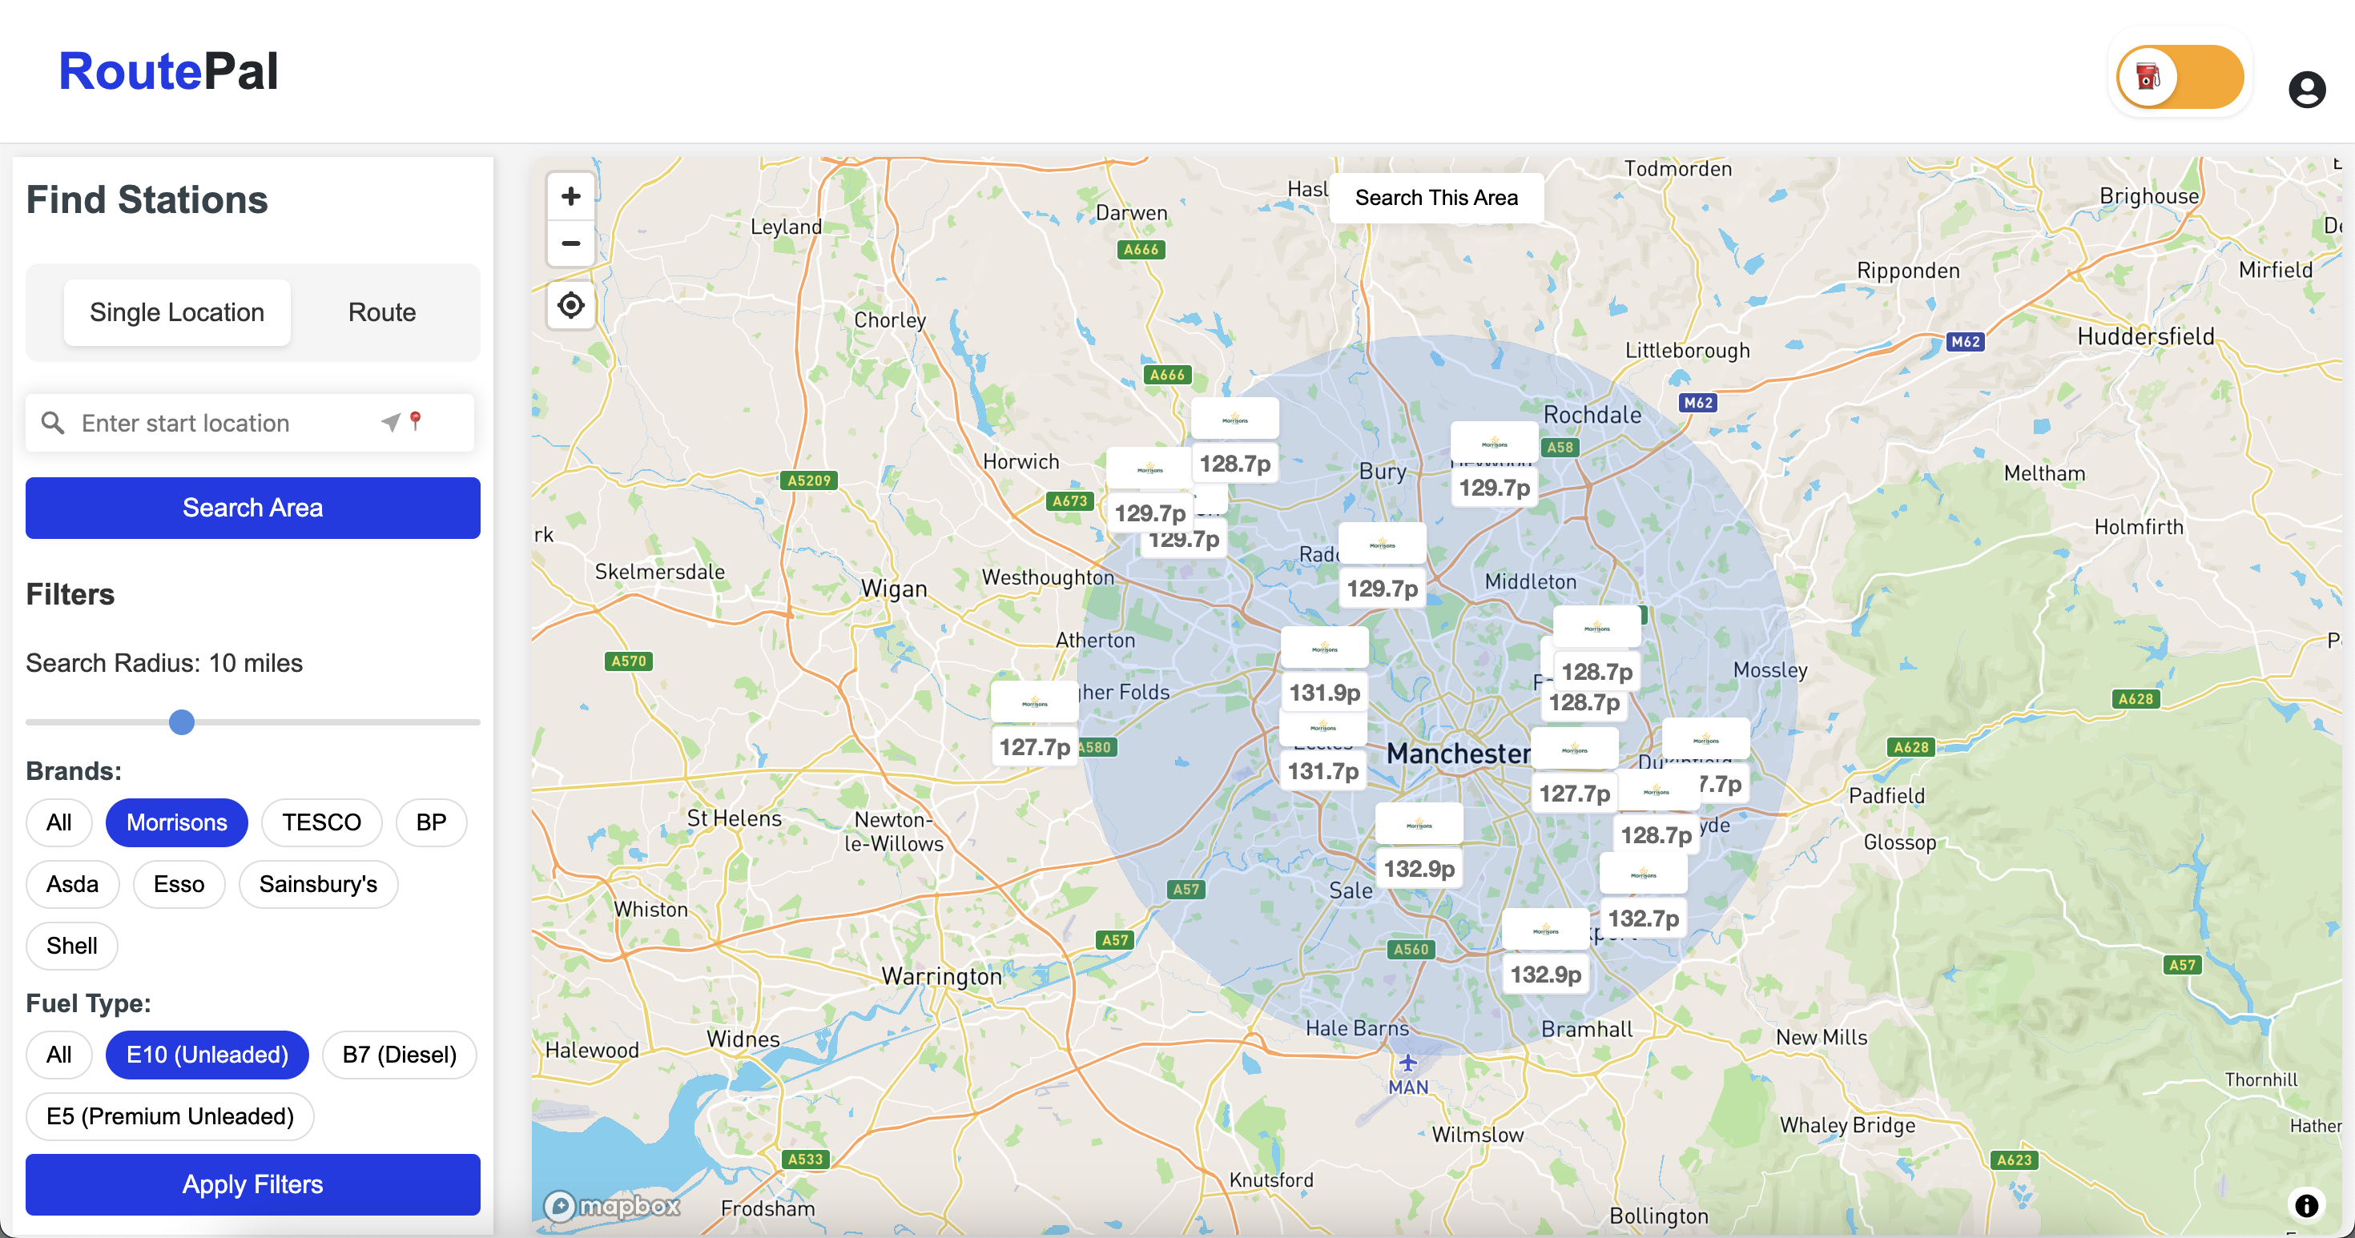This screenshot has height=1238, width=2355.
Task: Click the navigation arrow icon in search field
Action: 390,422
